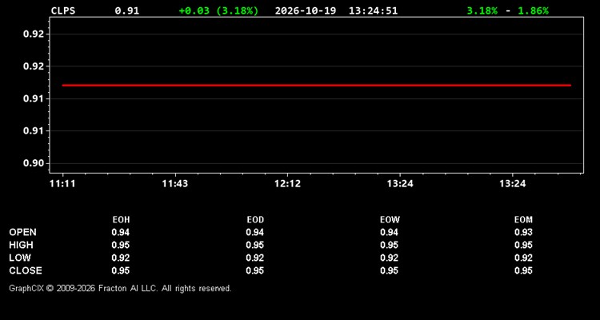Click the 2026-10-19 date in header
The height and width of the screenshot is (320, 600).
coord(306,10)
